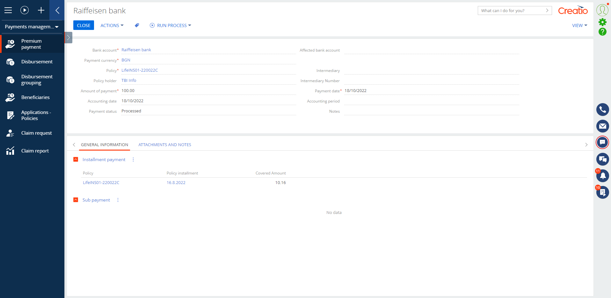Open Disbursement section
611x298 pixels.
[32, 62]
